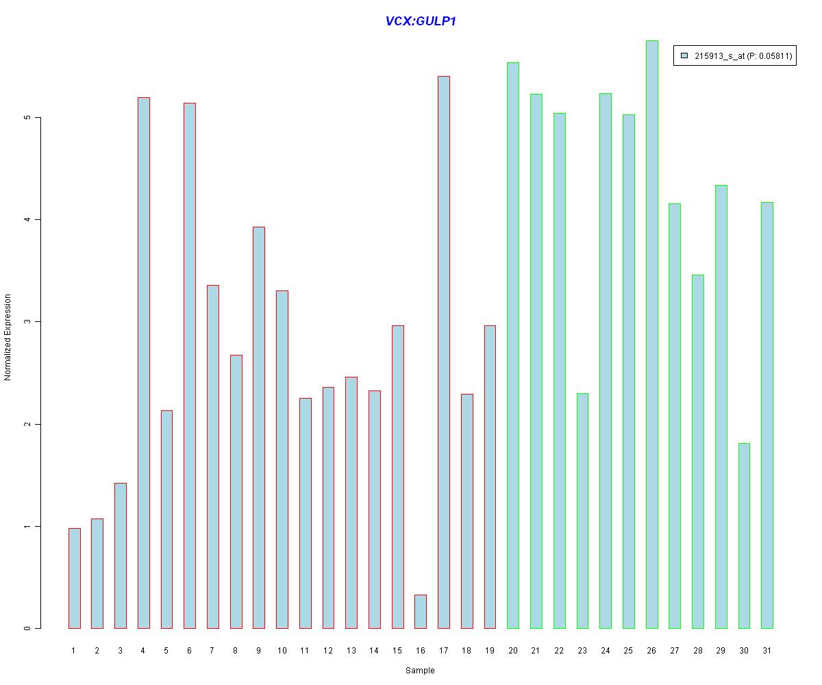822x685 pixels.
Task: Click x-axis tick label 26
Action: click(x=651, y=650)
